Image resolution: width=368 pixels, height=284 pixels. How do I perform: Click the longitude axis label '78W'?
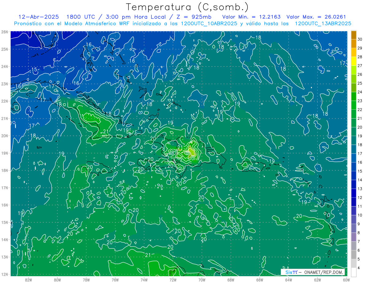86,279
